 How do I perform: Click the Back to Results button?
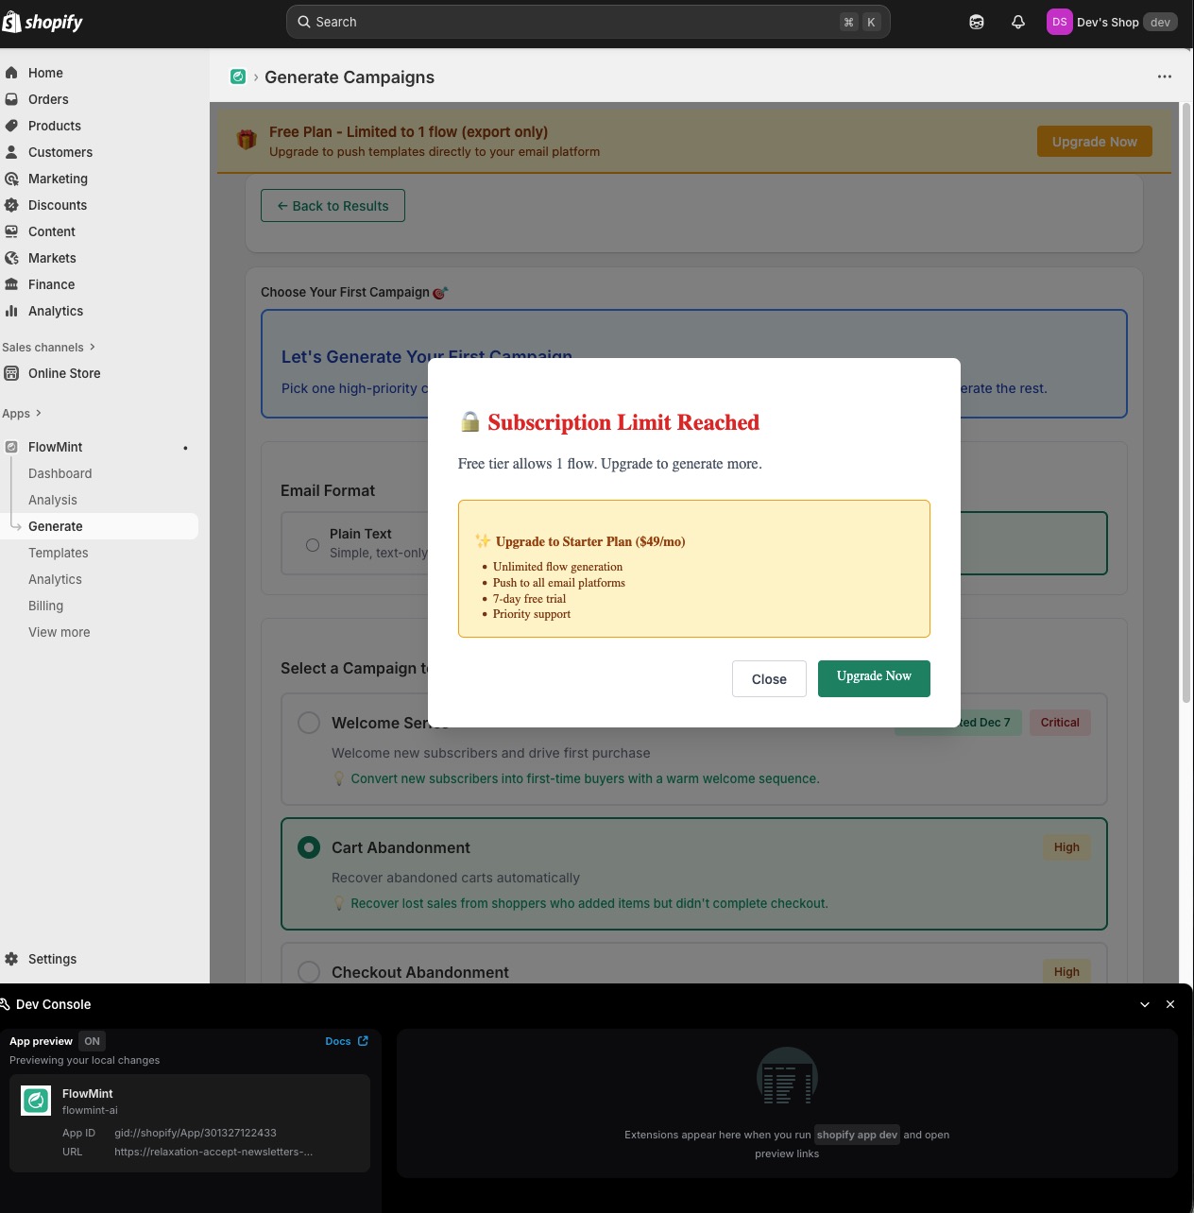[333, 205]
